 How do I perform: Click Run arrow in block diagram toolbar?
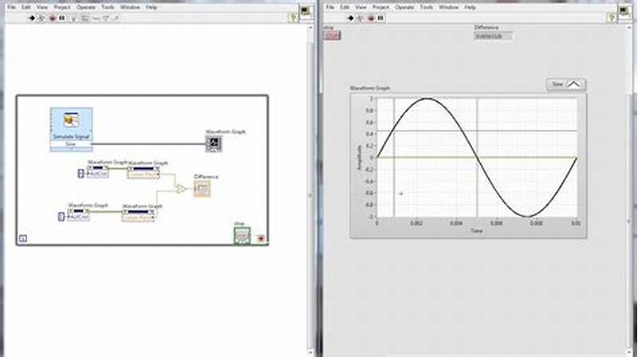pos(32,18)
